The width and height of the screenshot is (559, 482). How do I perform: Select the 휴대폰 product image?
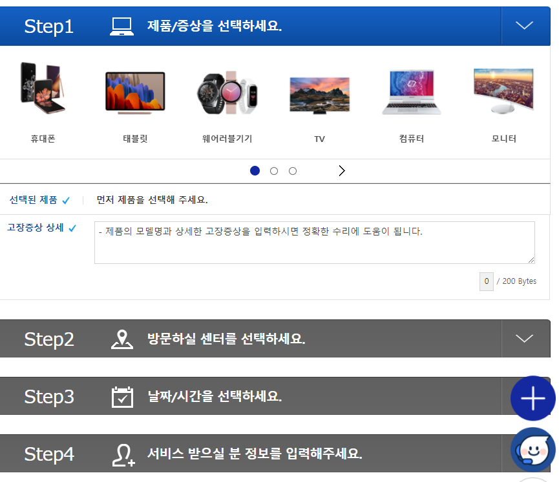point(43,88)
